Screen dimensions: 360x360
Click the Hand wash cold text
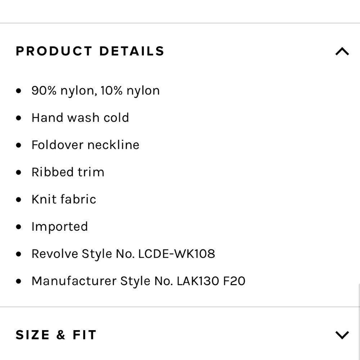point(80,118)
